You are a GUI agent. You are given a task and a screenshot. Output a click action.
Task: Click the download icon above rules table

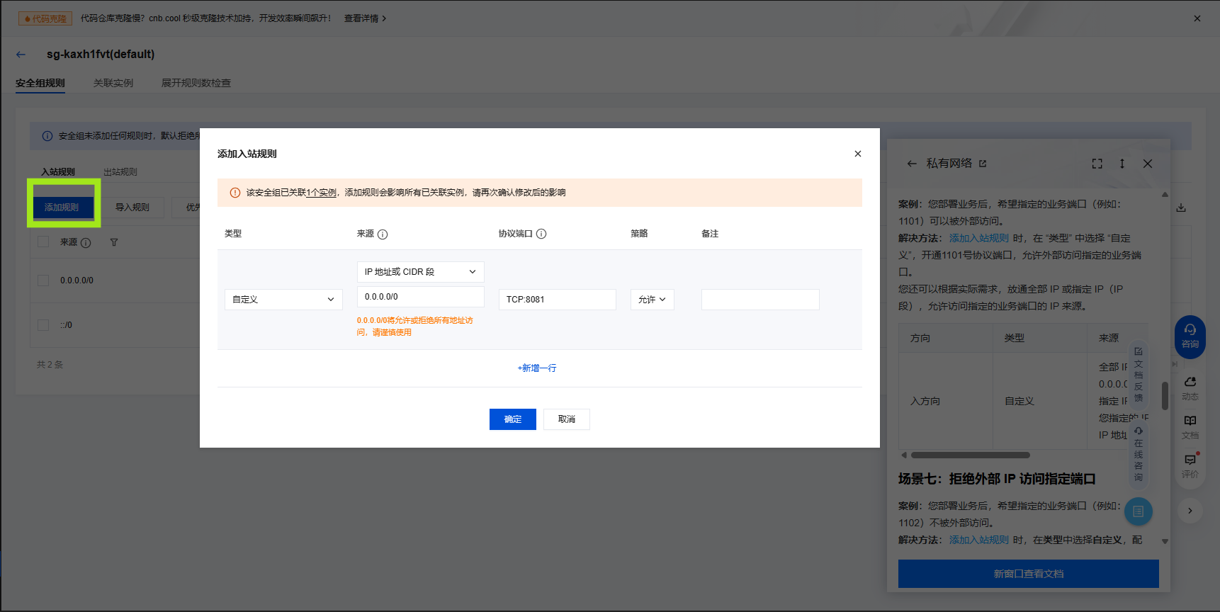tap(1181, 208)
